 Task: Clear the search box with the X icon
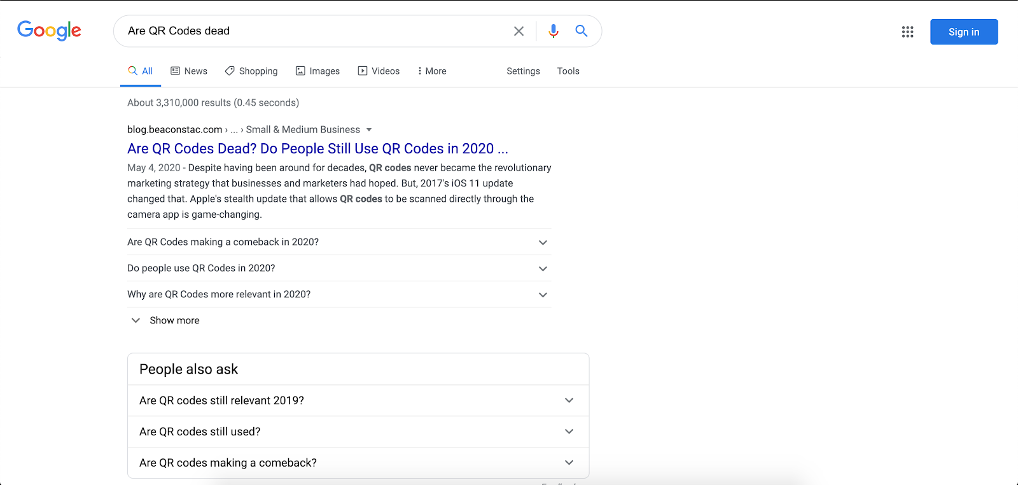[519, 31]
